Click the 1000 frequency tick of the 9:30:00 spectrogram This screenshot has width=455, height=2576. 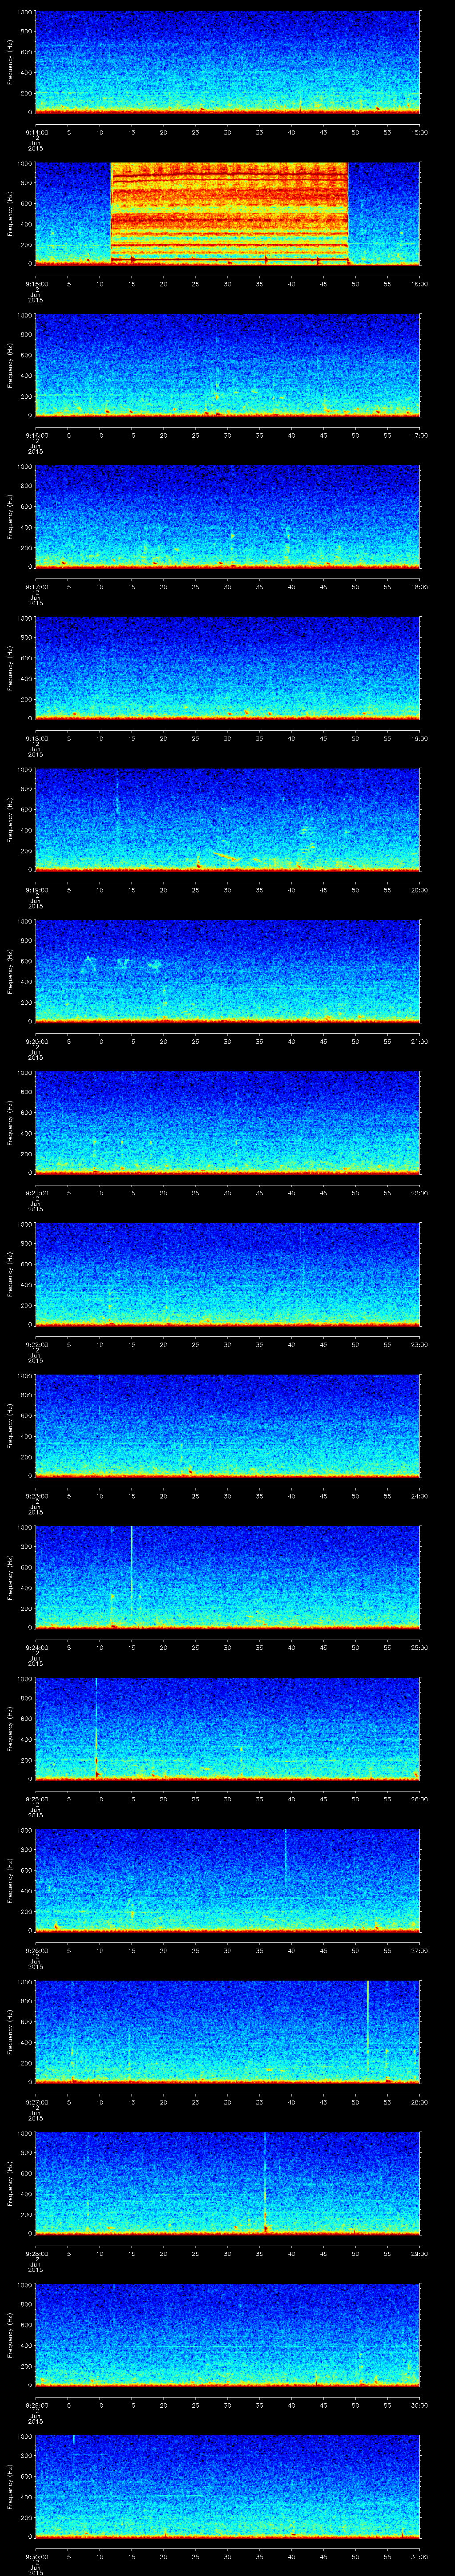click(25, 2436)
